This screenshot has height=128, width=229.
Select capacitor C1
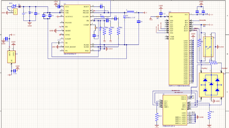23,13
